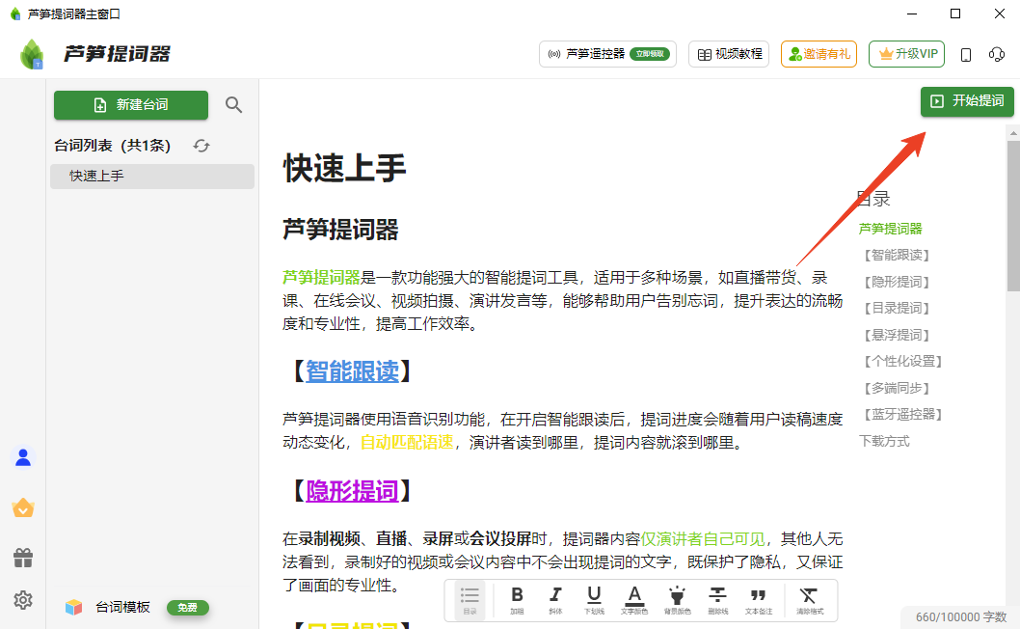
Task: Jump to 【隐形提词】 in the table of contents
Action: point(897,282)
